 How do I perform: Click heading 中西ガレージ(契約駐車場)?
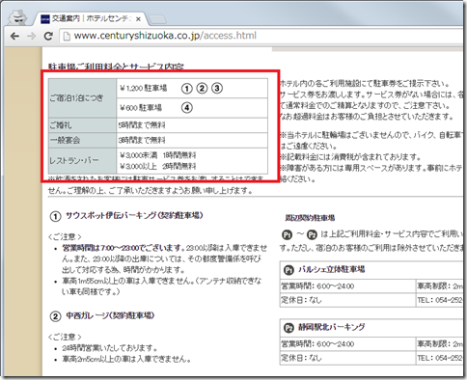110,315
